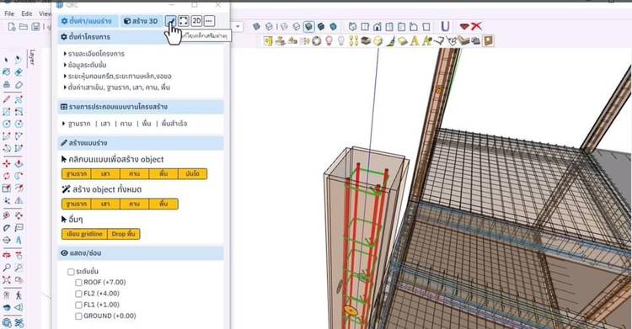This screenshot has height=329, width=632.
Task: Click the Drop พื้น button
Action: 124,234
